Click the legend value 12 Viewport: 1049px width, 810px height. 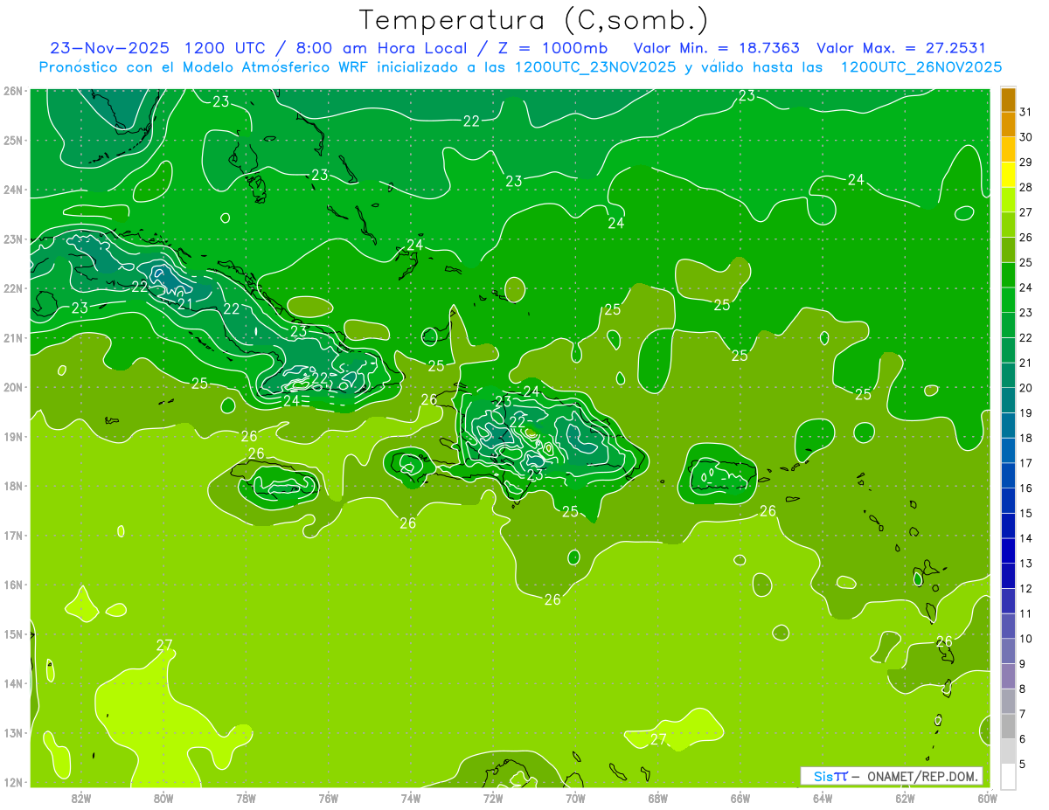(x=1025, y=588)
